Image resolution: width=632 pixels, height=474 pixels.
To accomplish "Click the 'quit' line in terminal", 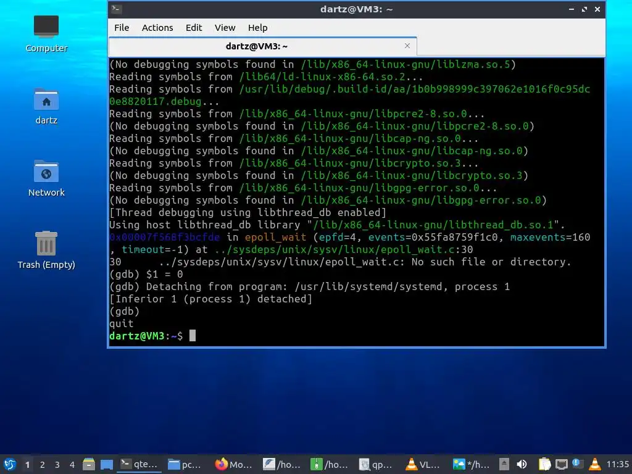I will [122, 323].
